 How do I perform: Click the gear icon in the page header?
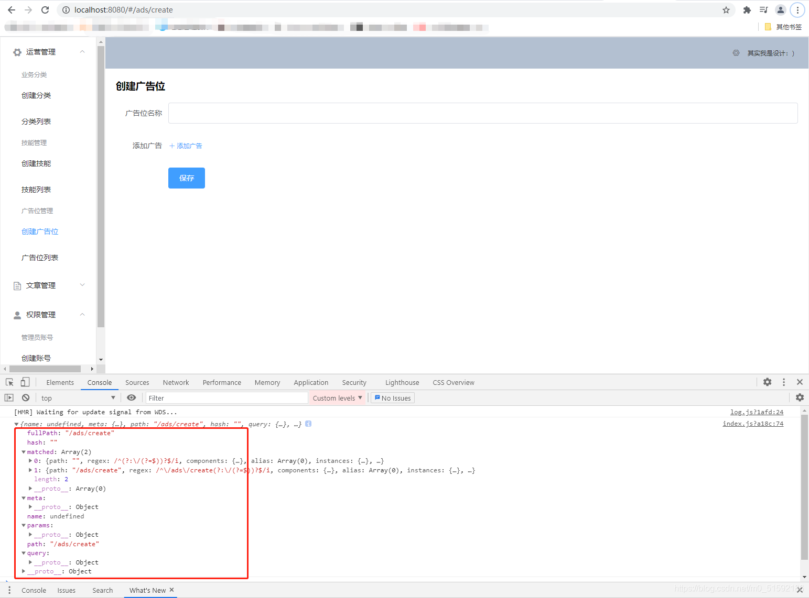coord(736,53)
